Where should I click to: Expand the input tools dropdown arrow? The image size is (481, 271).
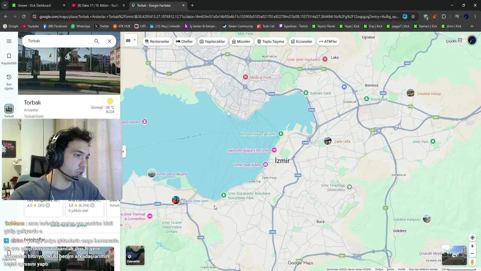point(135,41)
